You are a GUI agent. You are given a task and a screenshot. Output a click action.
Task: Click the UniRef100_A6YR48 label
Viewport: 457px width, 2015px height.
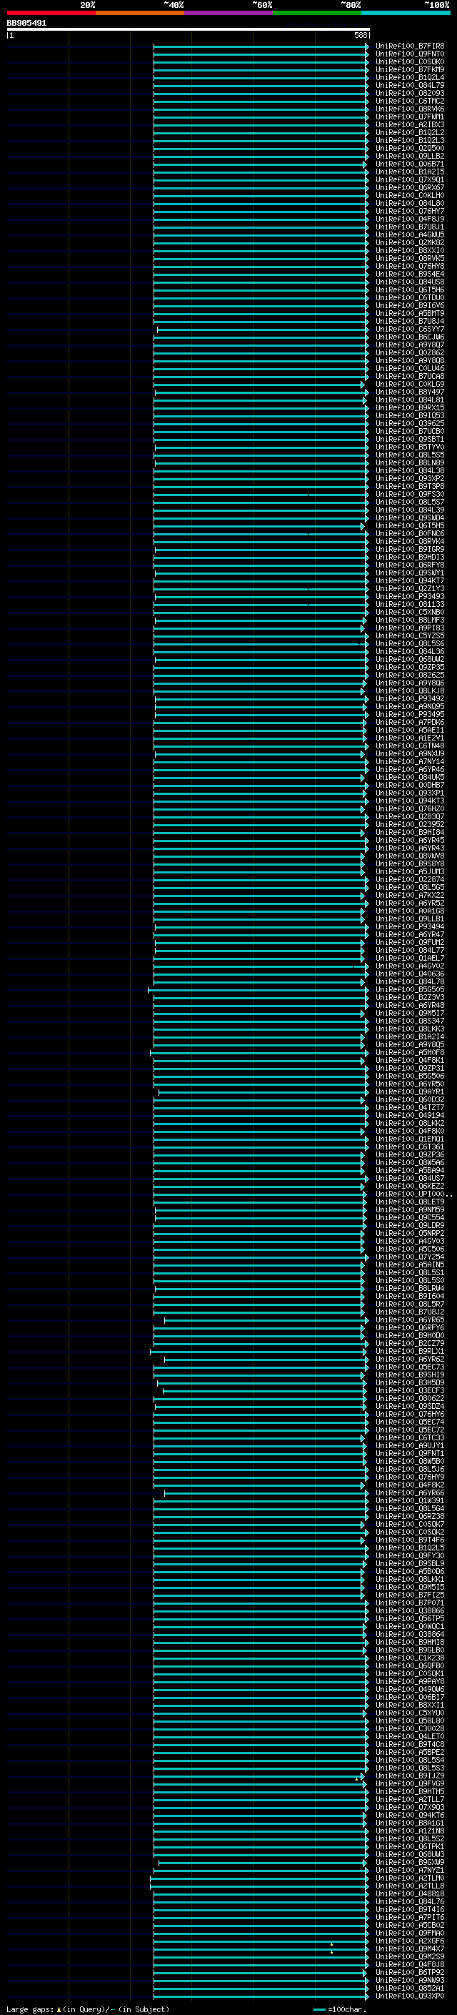point(409,1005)
